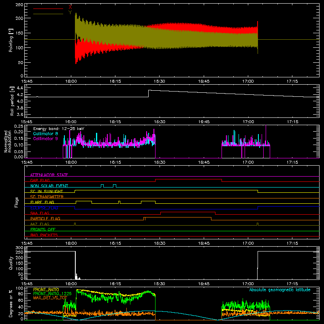Select the olive A4Z_FLAG label
Viewport: 324px width, 324px height.
pos(40,224)
